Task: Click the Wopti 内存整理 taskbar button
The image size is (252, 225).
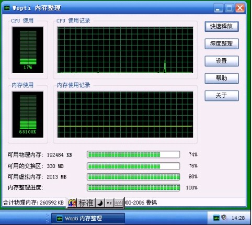Action: tap(88, 218)
